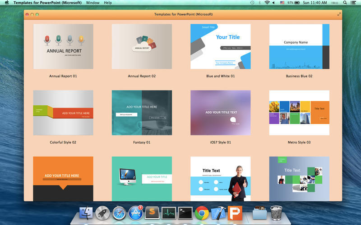Select the green iMac template thumbnail
This screenshot has height=225, width=361.
pos(142,179)
